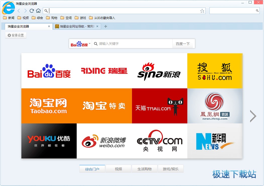This screenshot has width=264, height=186.
Task: Go forward with the right arrow icon
Action: [25, 11]
